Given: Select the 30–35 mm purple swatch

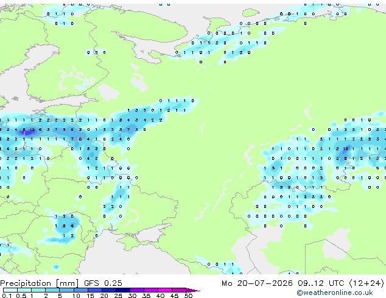Looking at the screenshot, I should click(x=137, y=290).
